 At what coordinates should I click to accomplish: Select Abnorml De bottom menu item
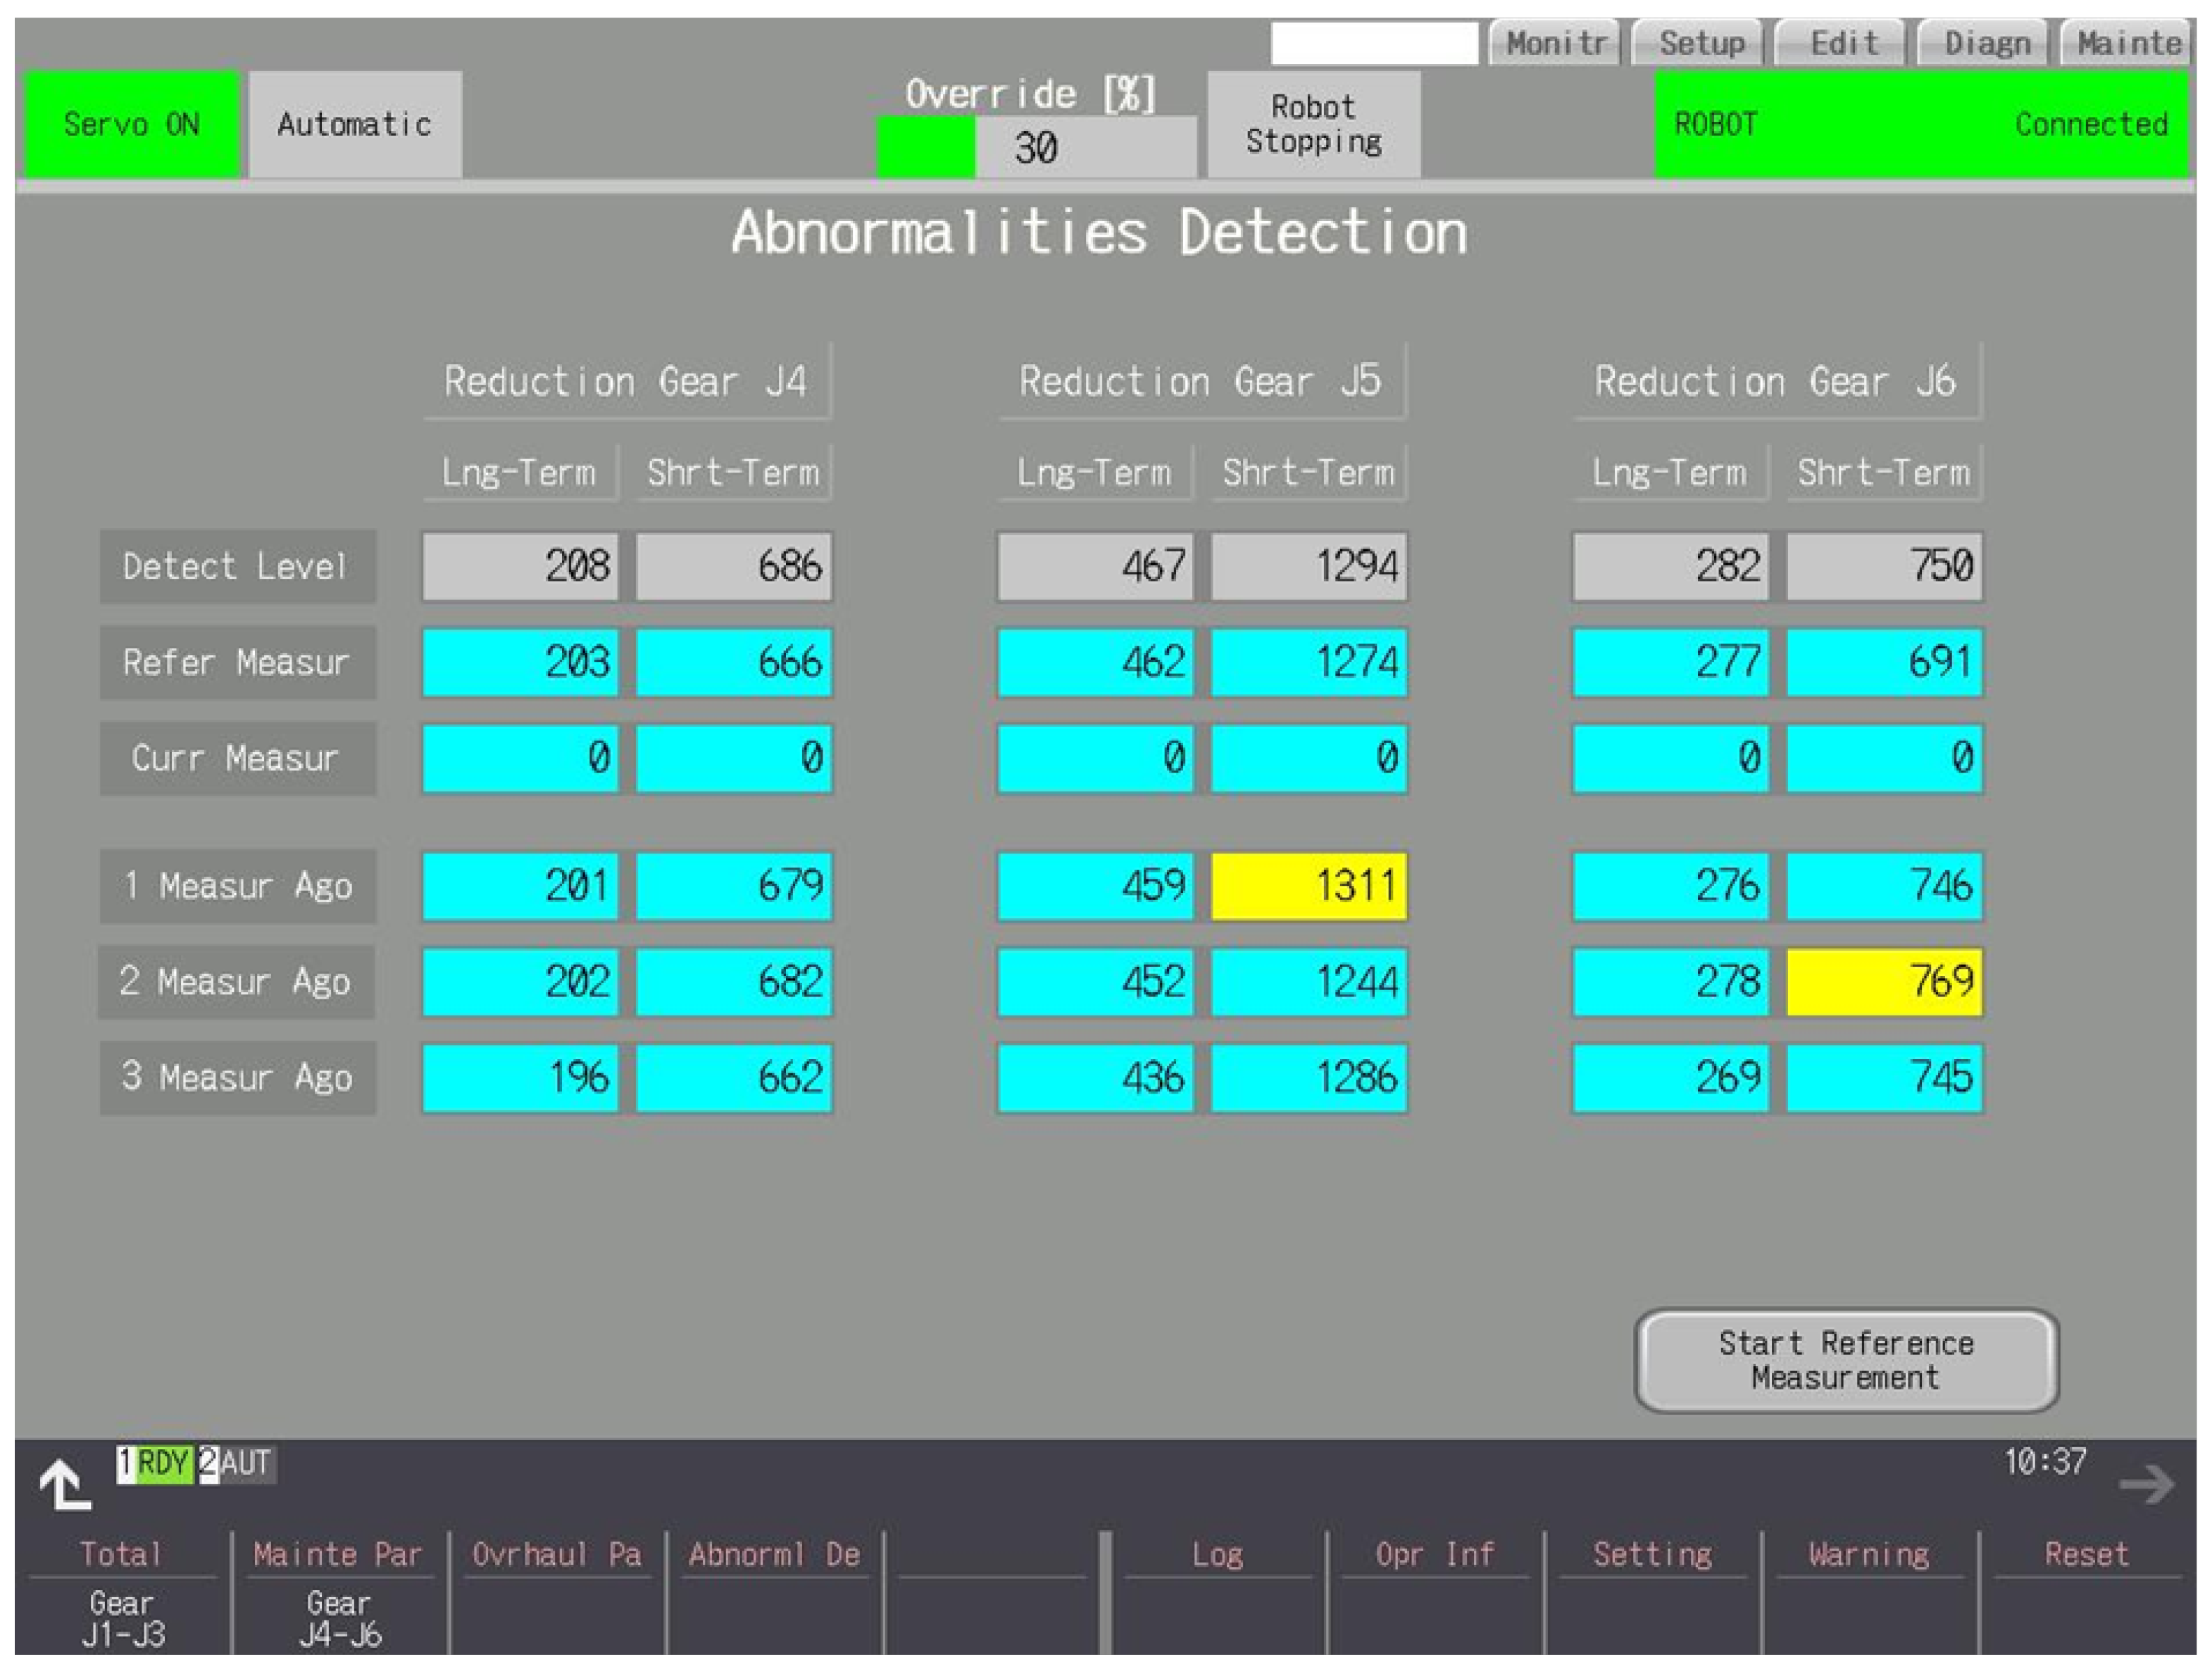pyautogui.click(x=774, y=1592)
